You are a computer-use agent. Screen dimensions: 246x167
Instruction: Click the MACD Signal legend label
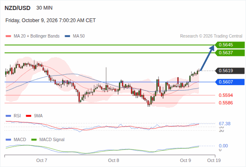click(52, 140)
